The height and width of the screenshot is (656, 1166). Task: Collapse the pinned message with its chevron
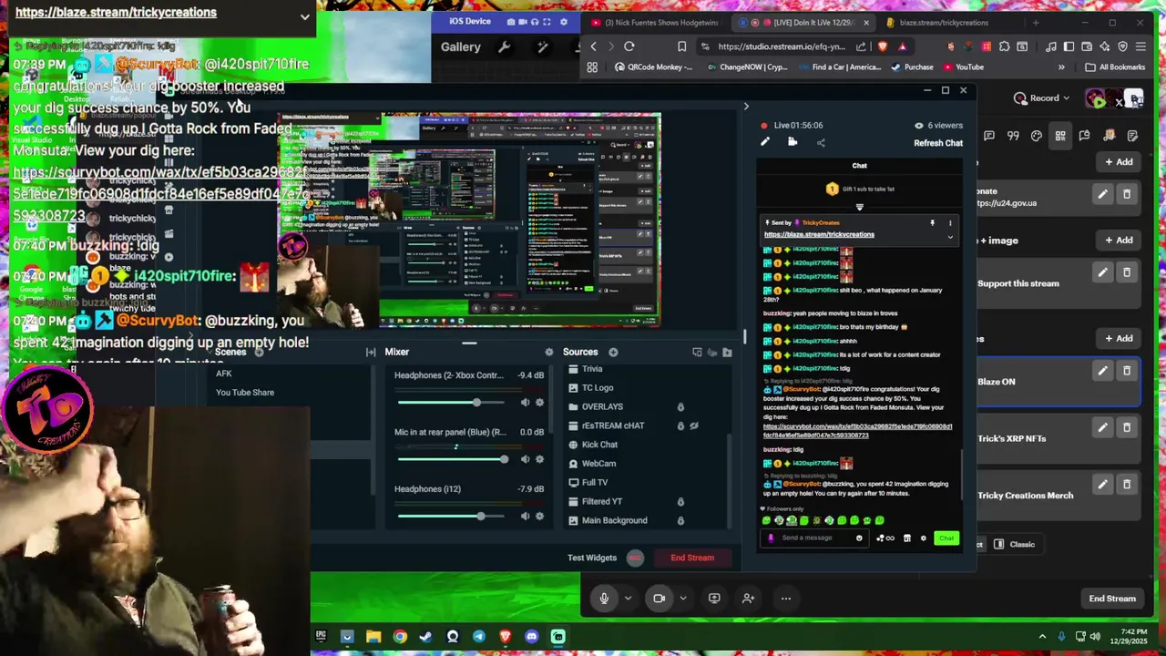pos(950,237)
